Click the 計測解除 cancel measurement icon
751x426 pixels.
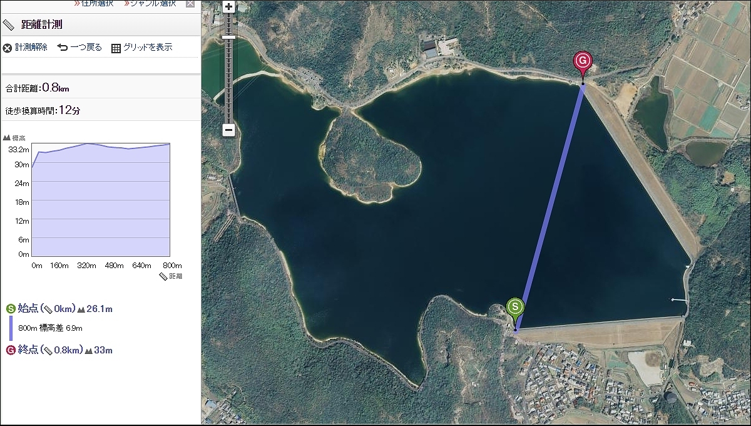coord(8,48)
